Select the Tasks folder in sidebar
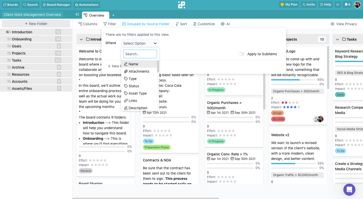 [36, 60]
